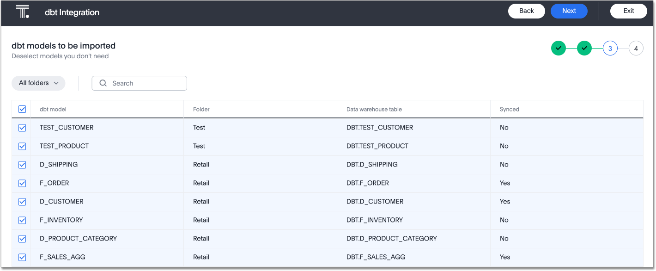Viewport: 656px width, 271px height.
Task: Toggle the select-all models checkbox
Action: (22, 109)
